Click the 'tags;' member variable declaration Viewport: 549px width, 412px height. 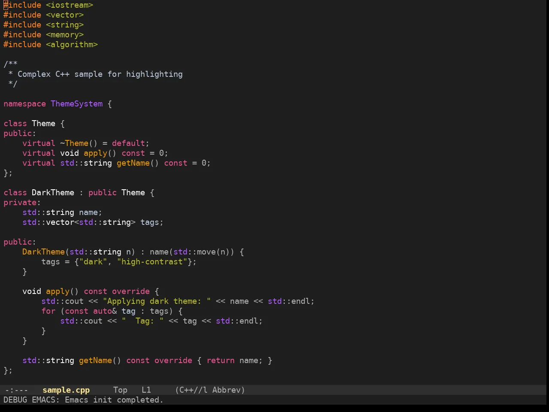click(152, 222)
